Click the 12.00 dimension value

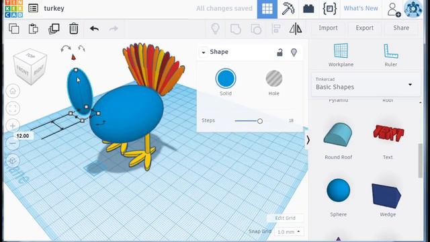[22, 136]
